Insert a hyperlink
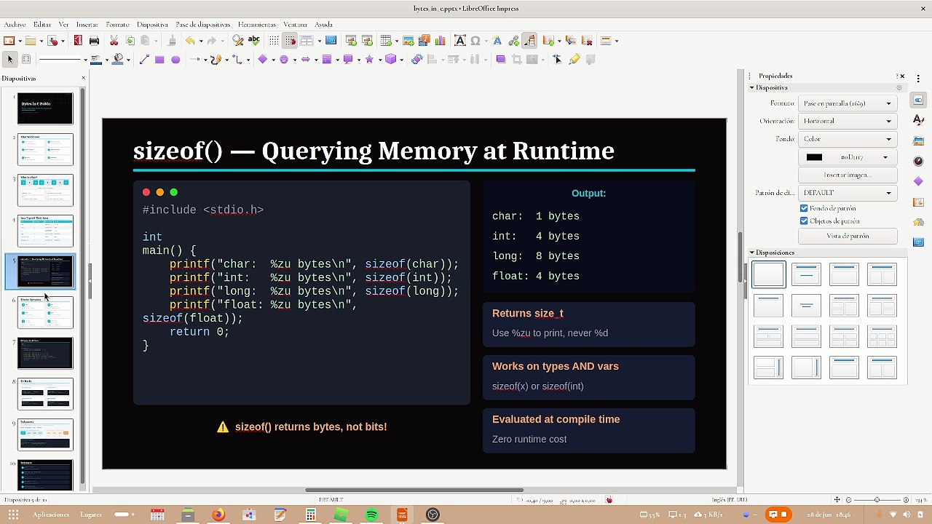Screen dimensions: 932x524 (x=513, y=41)
